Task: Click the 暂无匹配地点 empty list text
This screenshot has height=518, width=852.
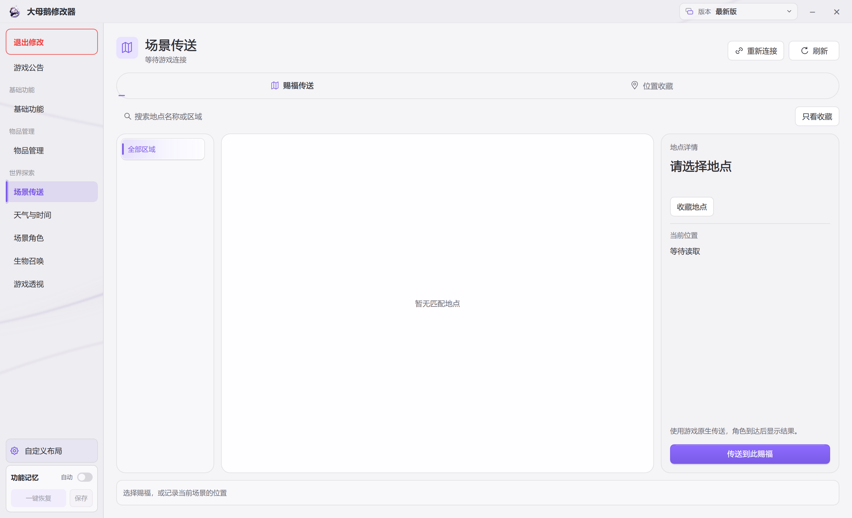Action: [x=438, y=304]
